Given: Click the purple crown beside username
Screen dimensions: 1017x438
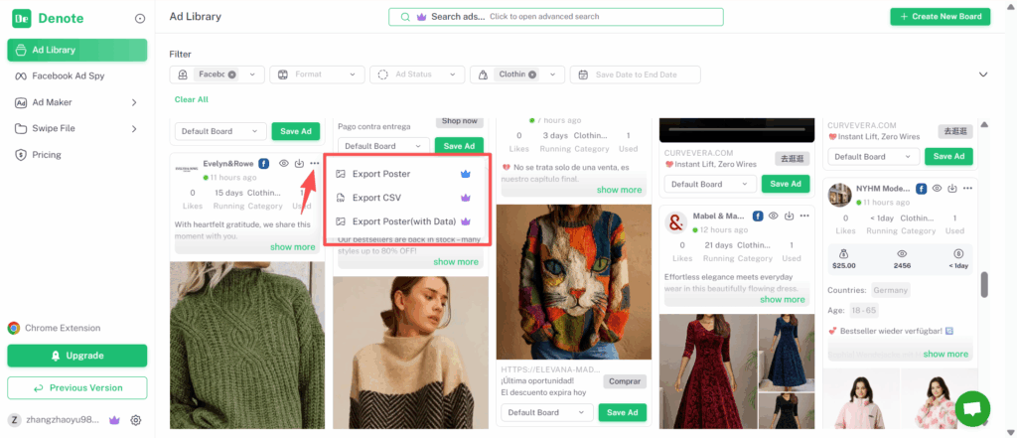Looking at the screenshot, I should click(115, 420).
